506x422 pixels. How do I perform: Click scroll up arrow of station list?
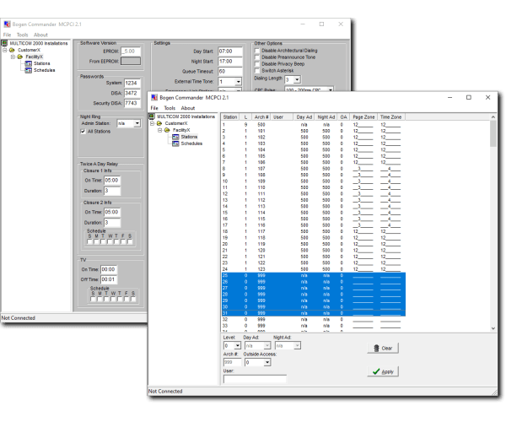(x=493, y=116)
